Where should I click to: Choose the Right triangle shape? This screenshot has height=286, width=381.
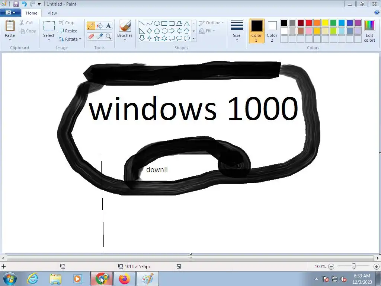(142, 31)
